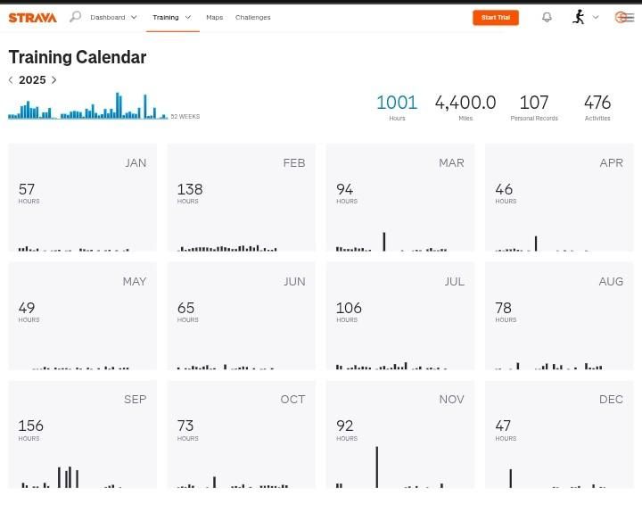
Task: Go to next year with right chevron
Action: 53,80
